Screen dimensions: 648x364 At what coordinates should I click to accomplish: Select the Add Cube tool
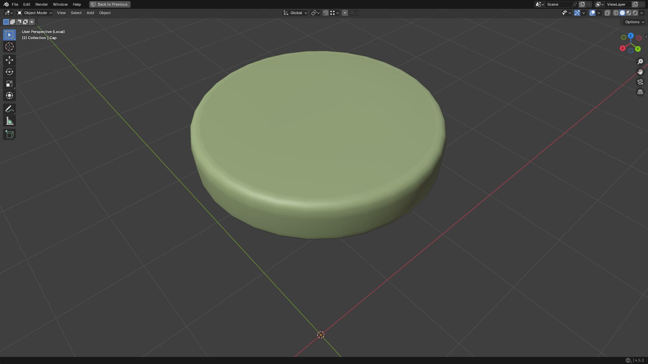pos(9,134)
